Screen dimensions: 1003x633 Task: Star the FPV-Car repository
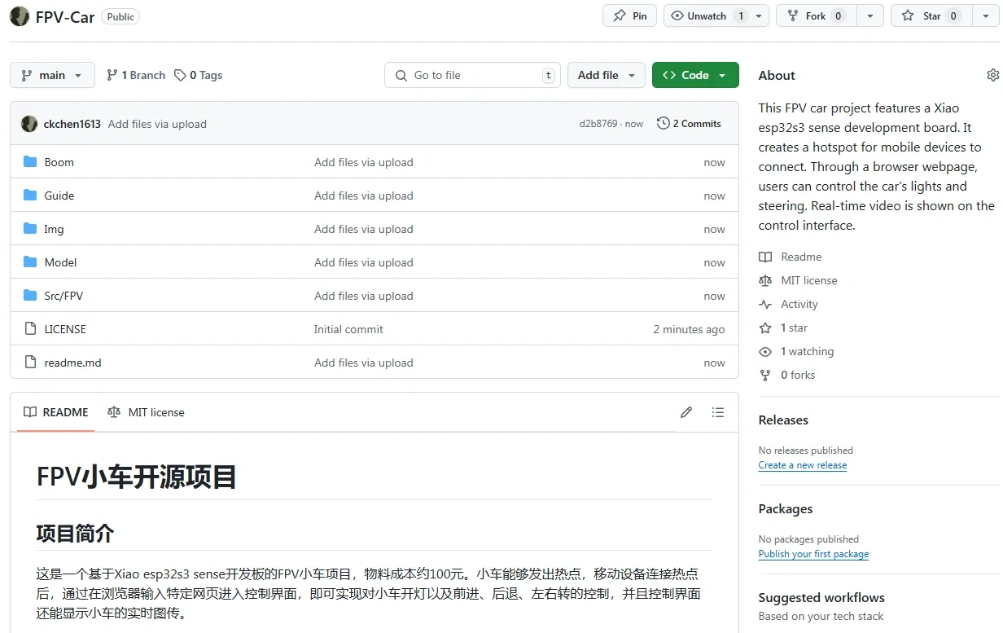point(931,15)
